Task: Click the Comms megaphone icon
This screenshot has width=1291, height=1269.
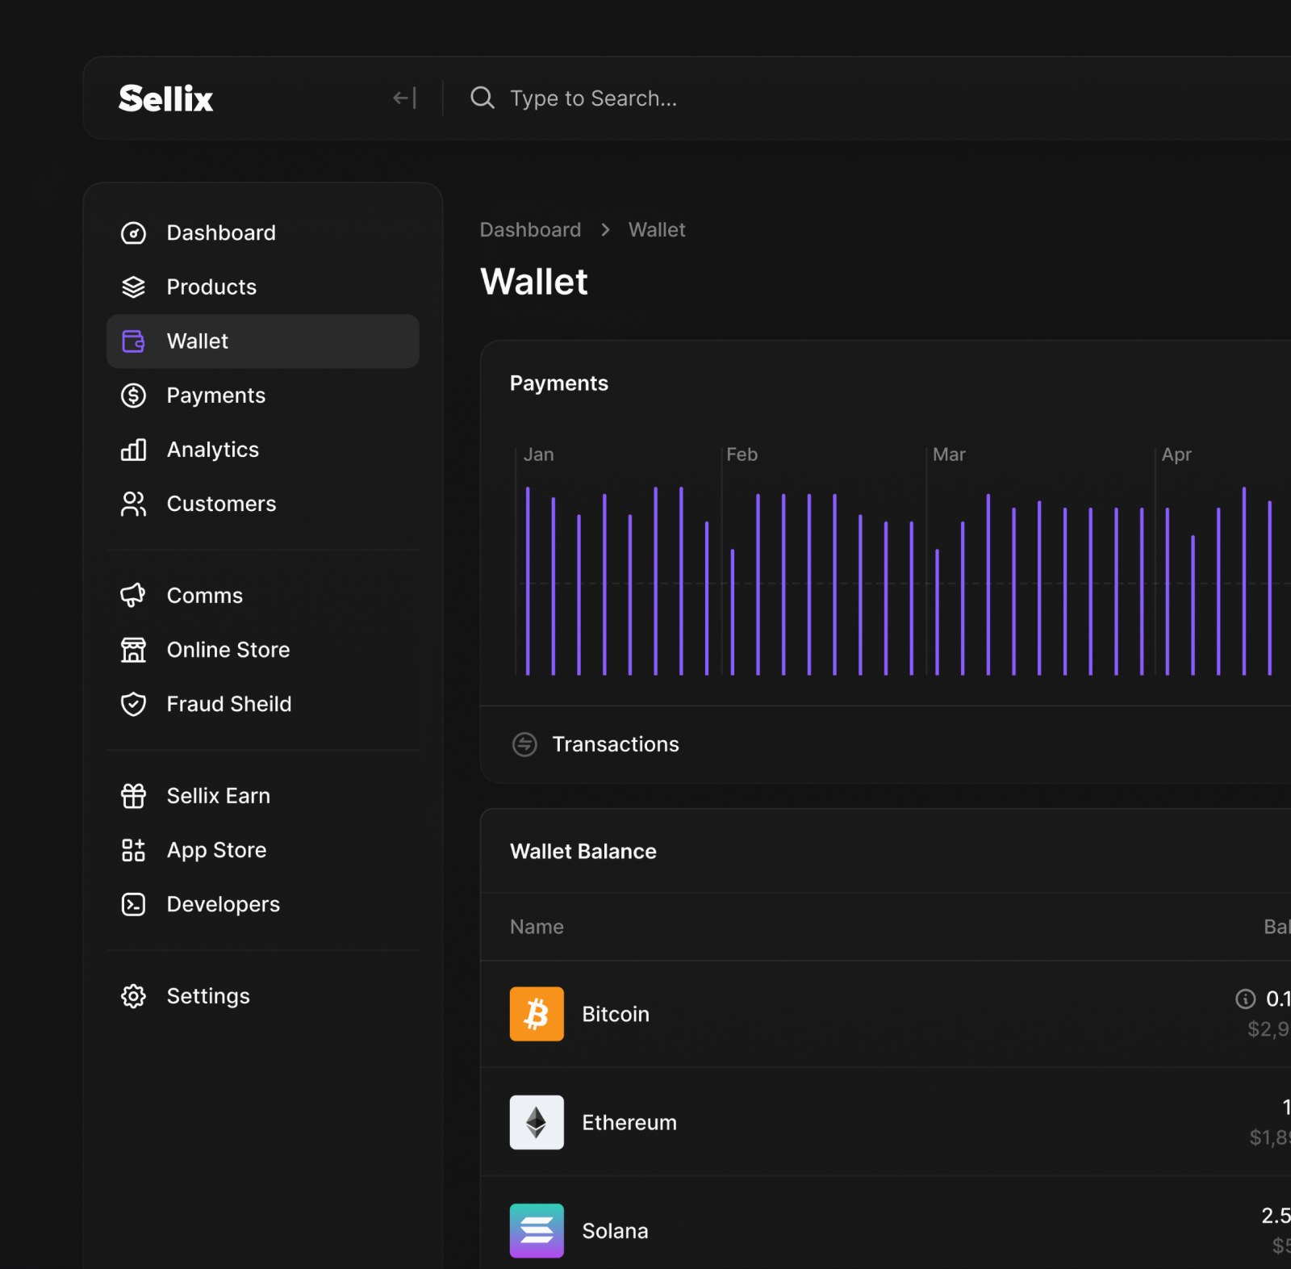Action: coord(133,596)
